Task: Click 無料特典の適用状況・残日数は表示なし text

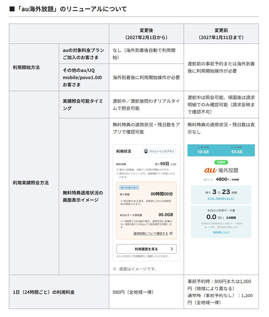Action: coord(221,128)
